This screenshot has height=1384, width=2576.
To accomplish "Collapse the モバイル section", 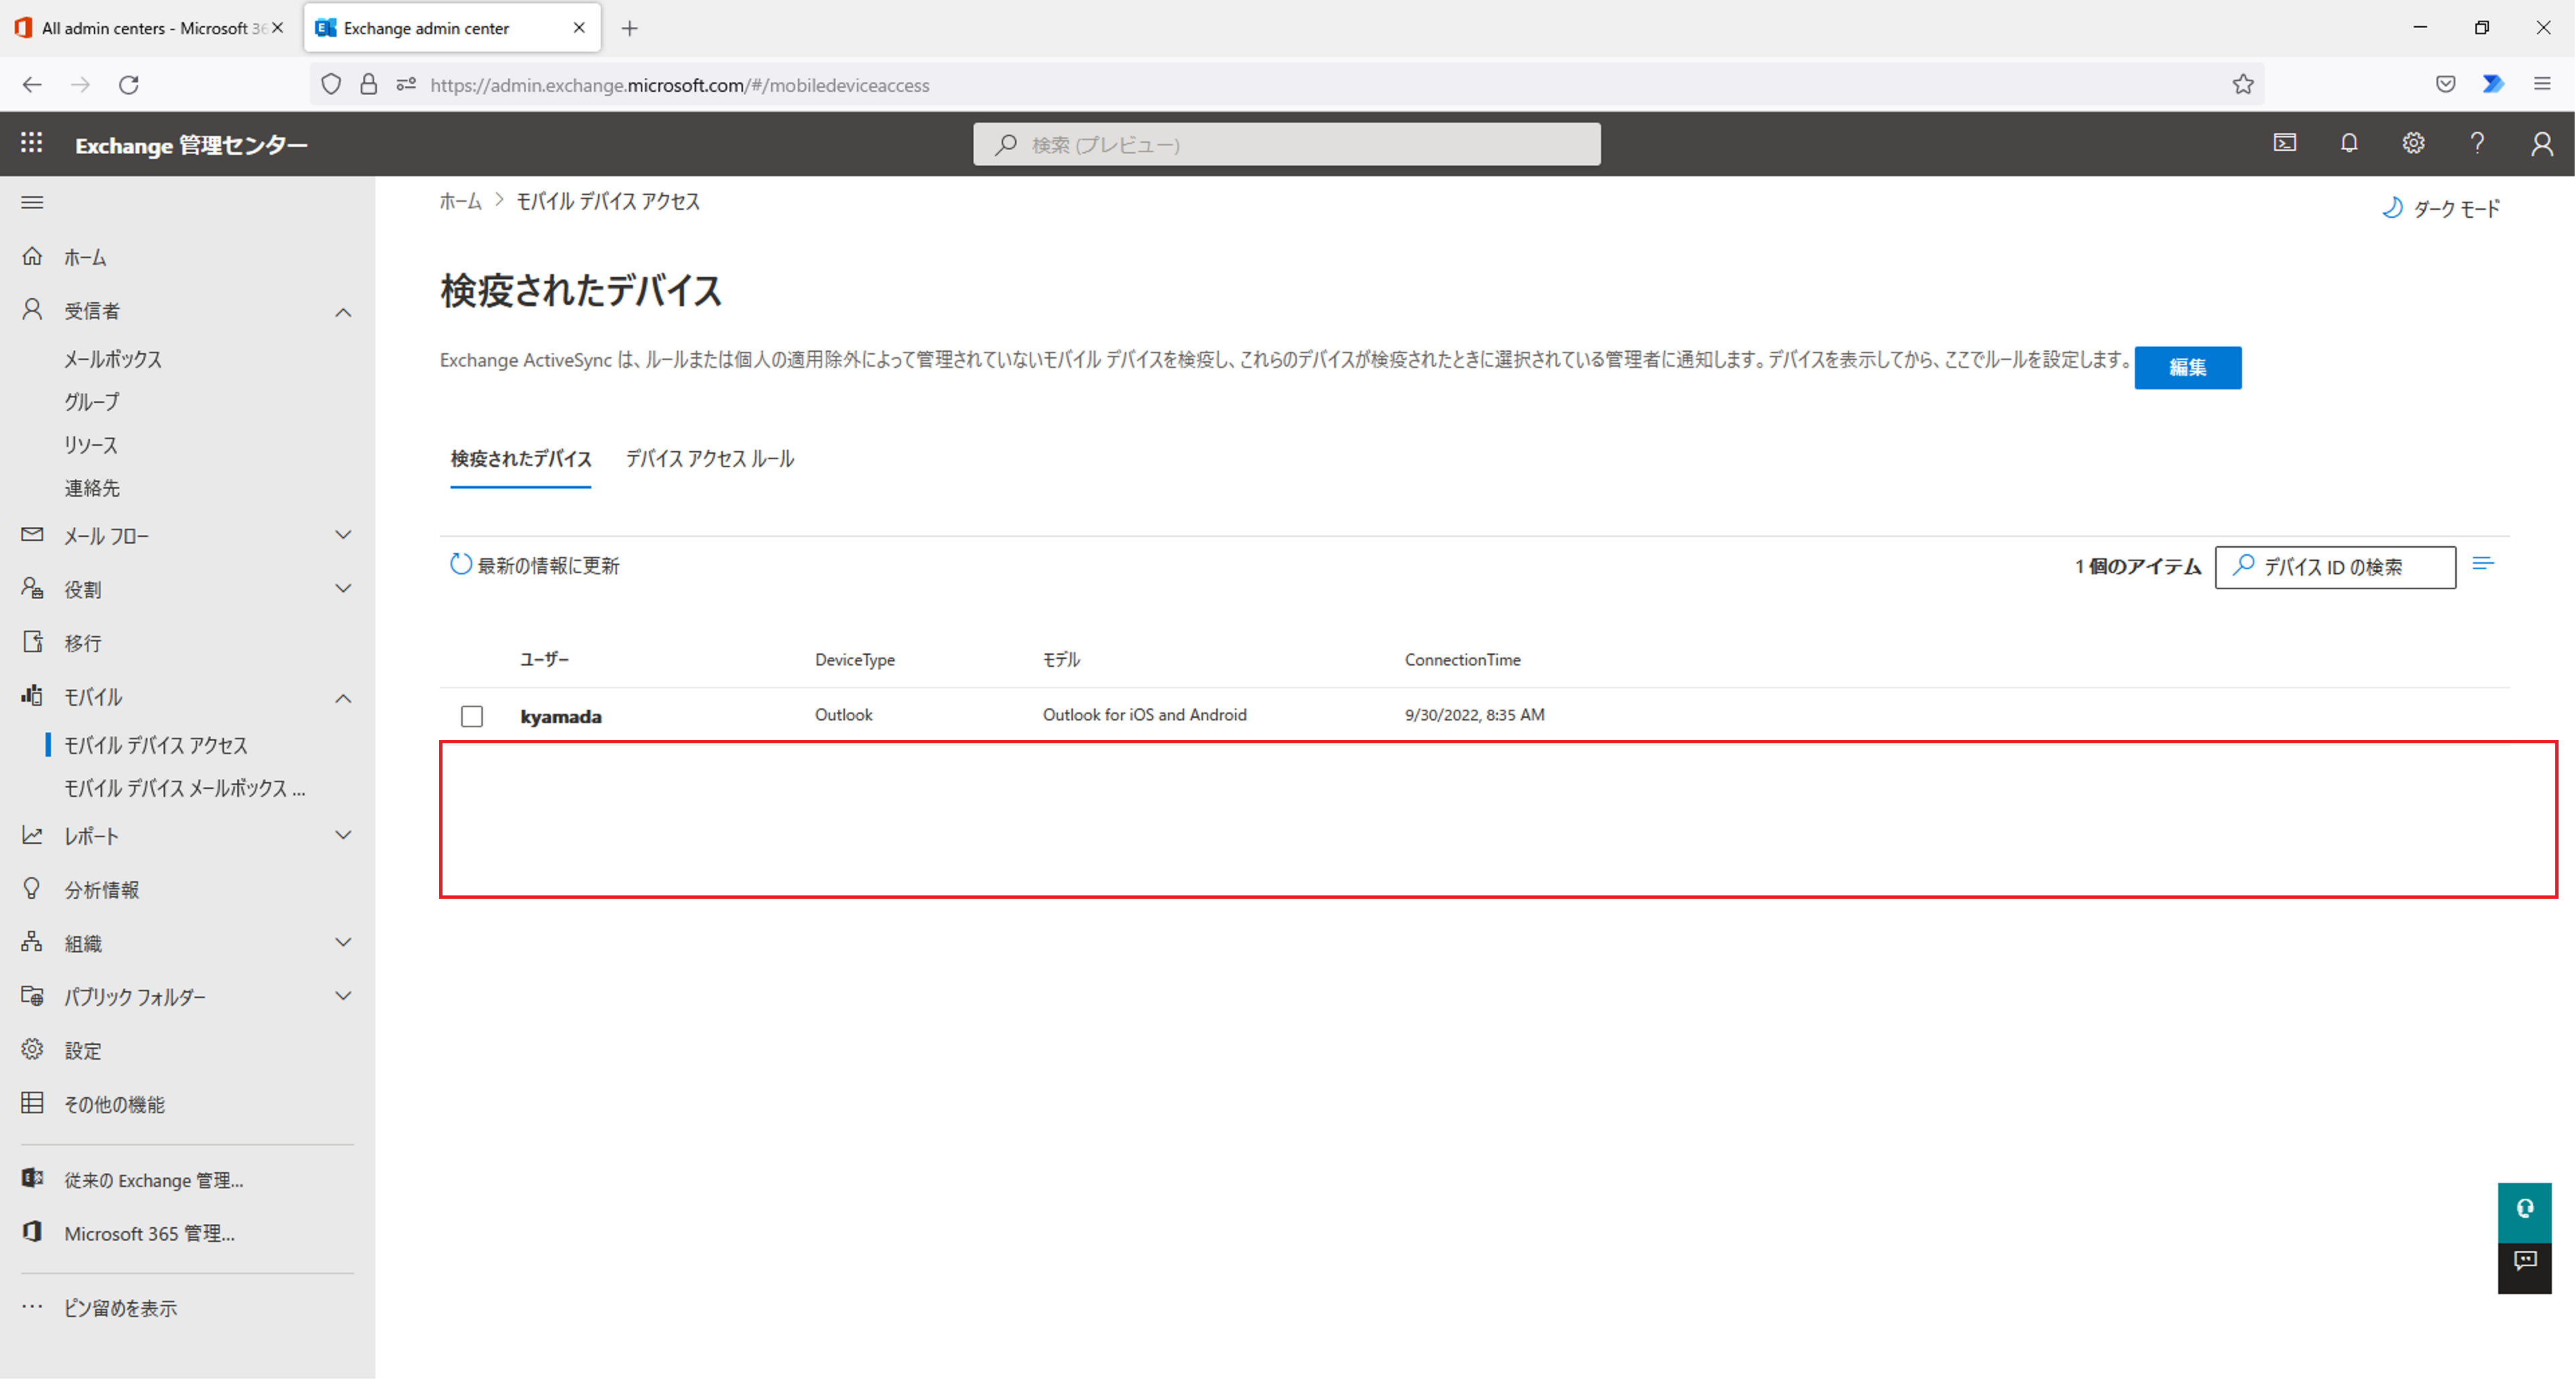I will [x=343, y=698].
